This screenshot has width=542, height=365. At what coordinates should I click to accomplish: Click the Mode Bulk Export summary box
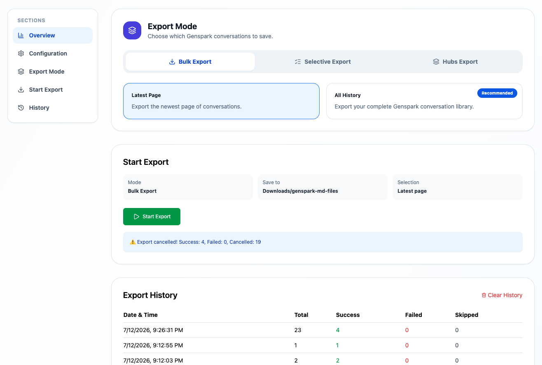[188, 187]
